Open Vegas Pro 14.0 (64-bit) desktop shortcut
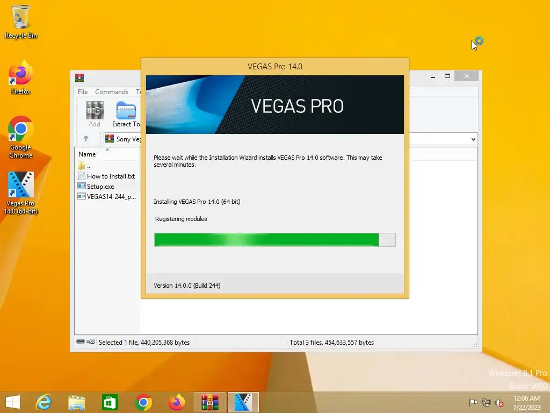The height and width of the screenshot is (413, 550). point(21,193)
